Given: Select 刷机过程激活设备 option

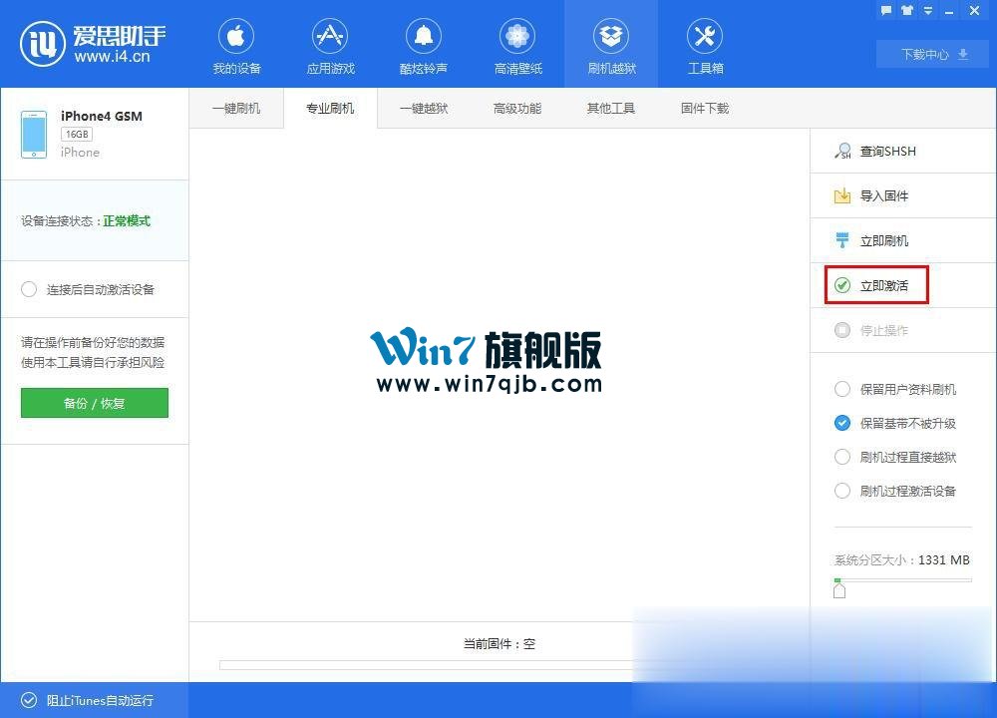Looking at the screenshot, I should pos(842,491).
